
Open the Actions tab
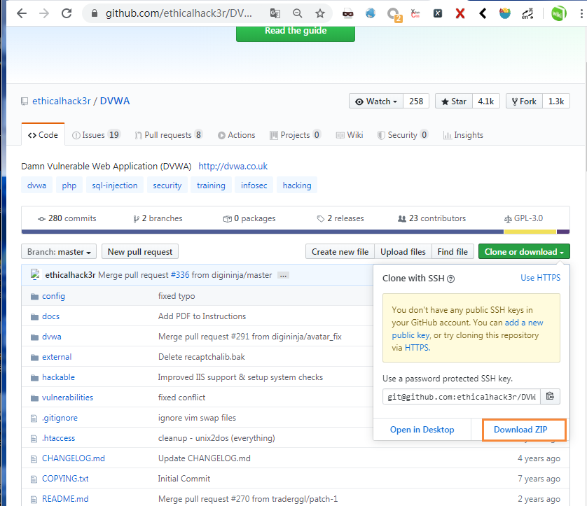[237, 135]
